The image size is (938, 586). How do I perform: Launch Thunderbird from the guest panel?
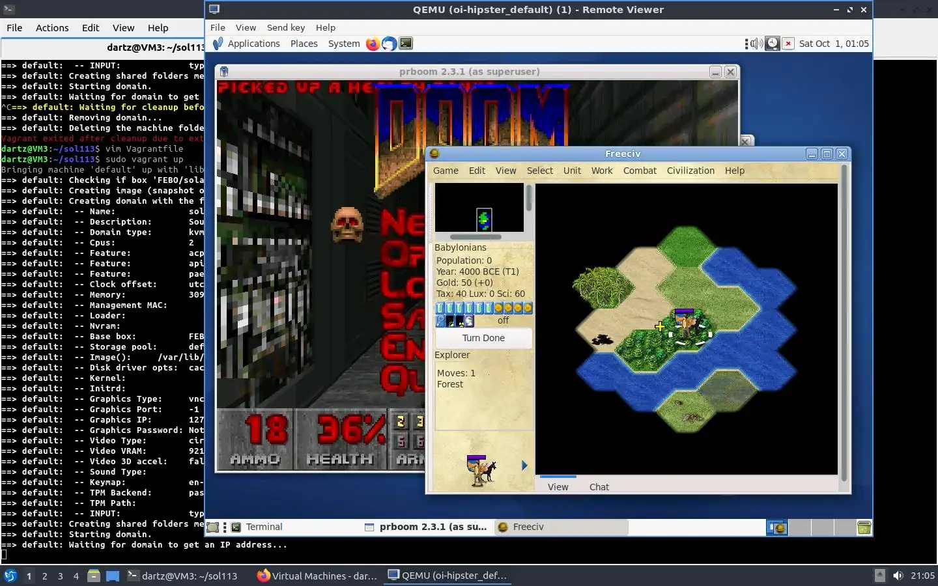click(389, 44)
